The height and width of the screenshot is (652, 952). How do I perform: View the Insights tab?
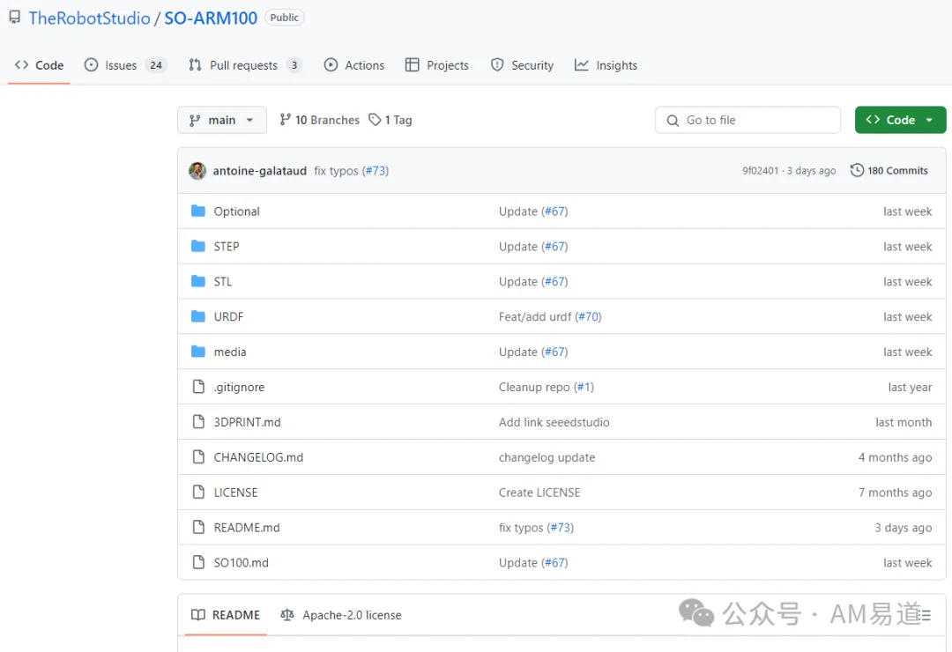point(606,65)
